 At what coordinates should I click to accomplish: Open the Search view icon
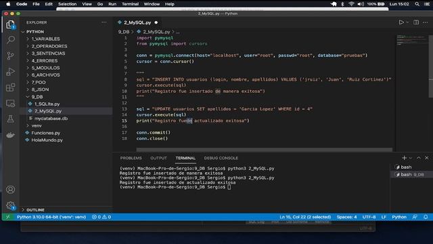(11, 39)
